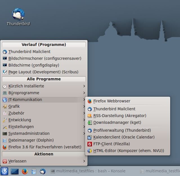The height and width of the screenshot is (176, 180).
Task: Open RSS-Darstellung (Akregator)
Action: (x=128, y=116)
